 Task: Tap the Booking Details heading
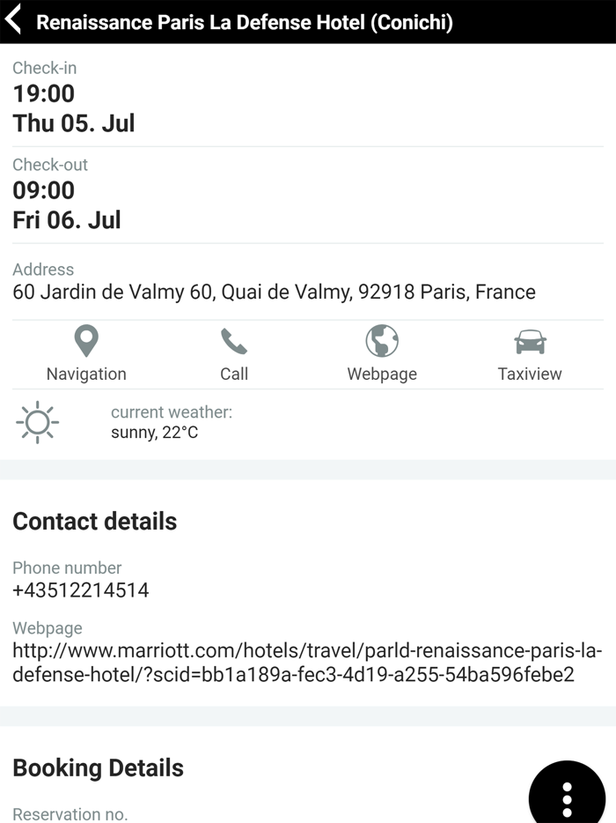click(x=99, y=768)
